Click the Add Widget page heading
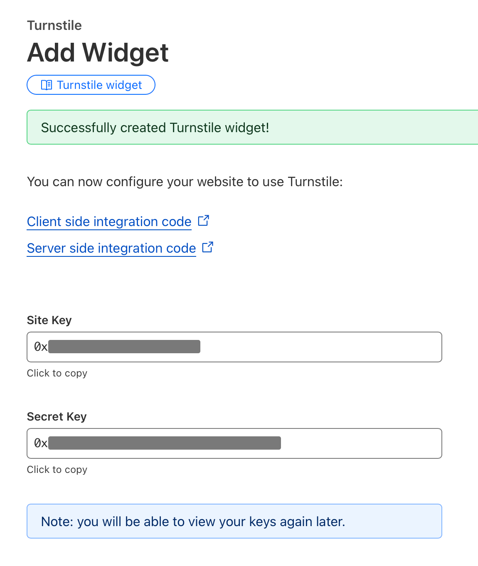Image resolution: width=478 pixels, height=566 pixels. coord(98,53)
